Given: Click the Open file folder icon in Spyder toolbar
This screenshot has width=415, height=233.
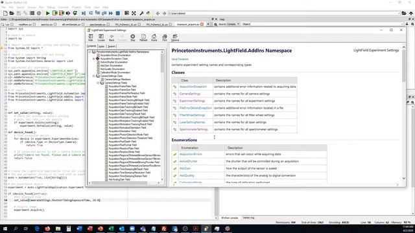Looking at the screenshot, I should click(x=12, y=13).
